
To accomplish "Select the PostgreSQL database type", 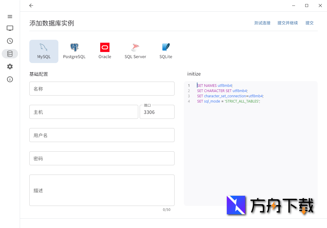I will tap(74, 51).
